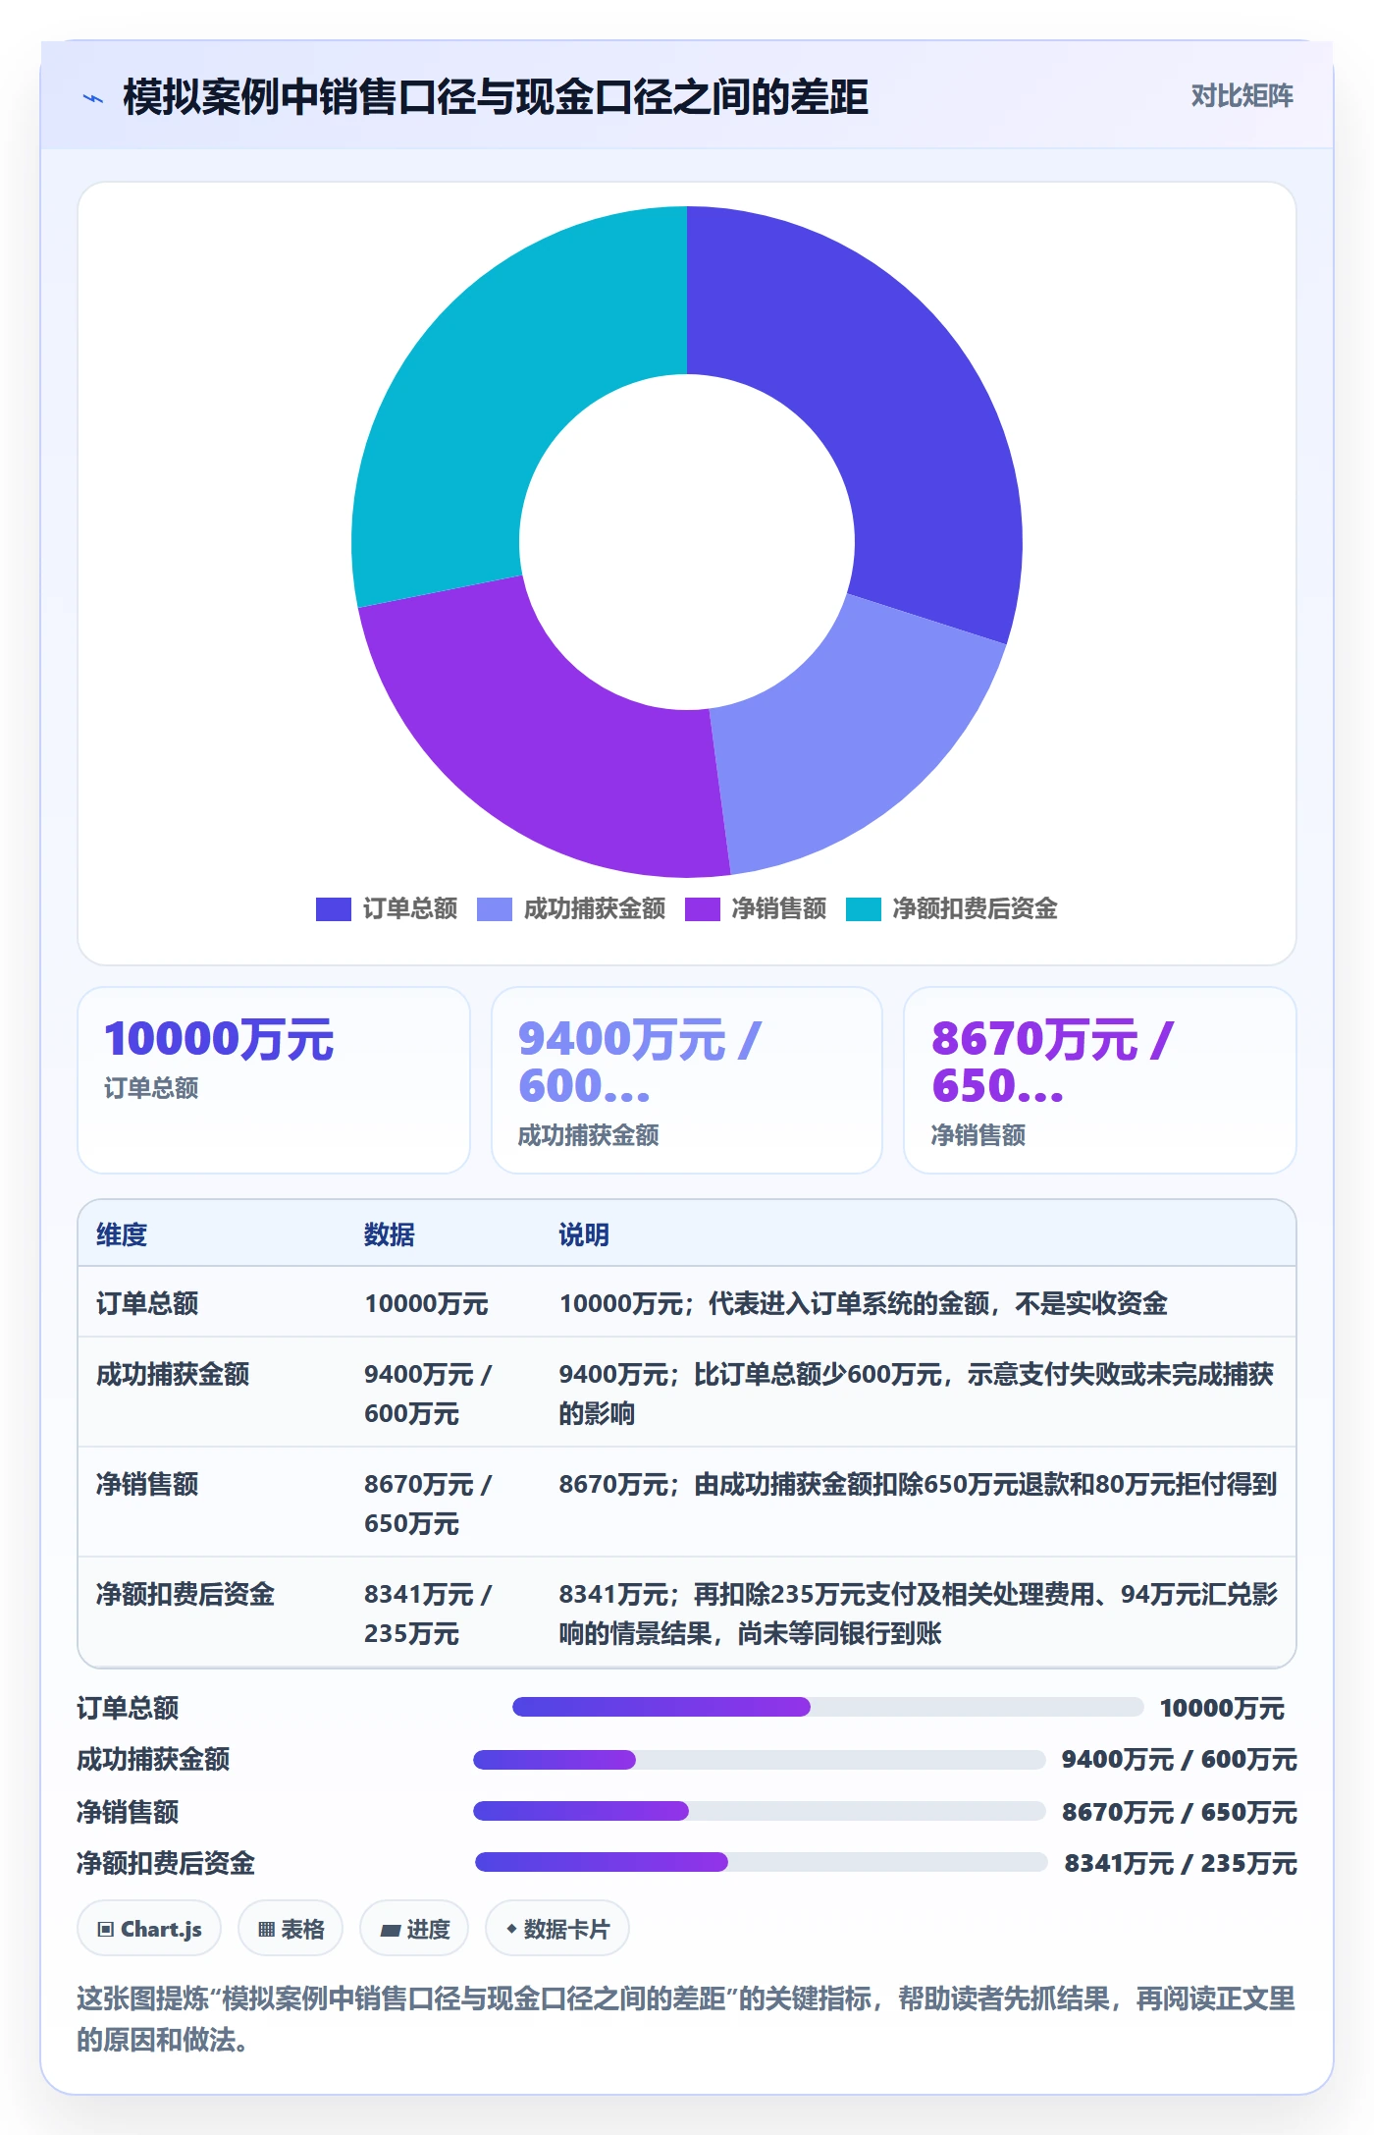This screenshot has height=2135, width=1374.
Task: Click the 进度 tag chip
Action: click(x=414, y=1929)
